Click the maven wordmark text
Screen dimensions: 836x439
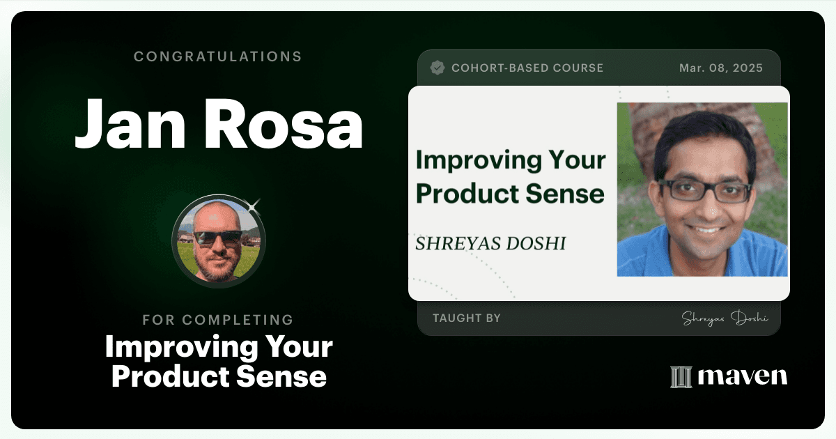(x=743, y=376)
